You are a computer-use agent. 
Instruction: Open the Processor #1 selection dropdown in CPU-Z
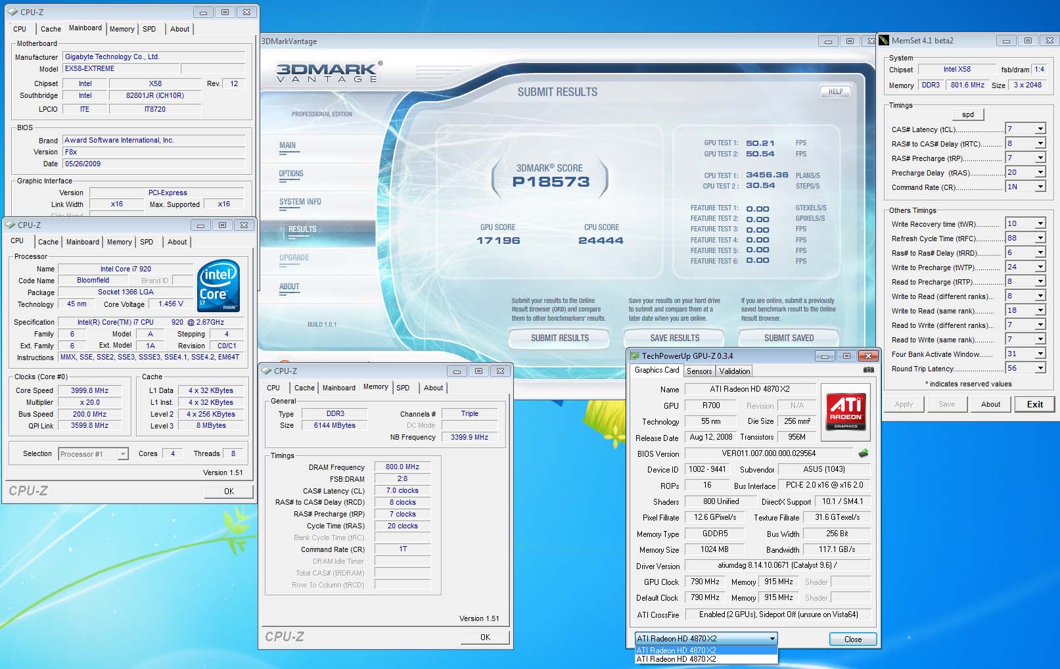pos(123,453)
